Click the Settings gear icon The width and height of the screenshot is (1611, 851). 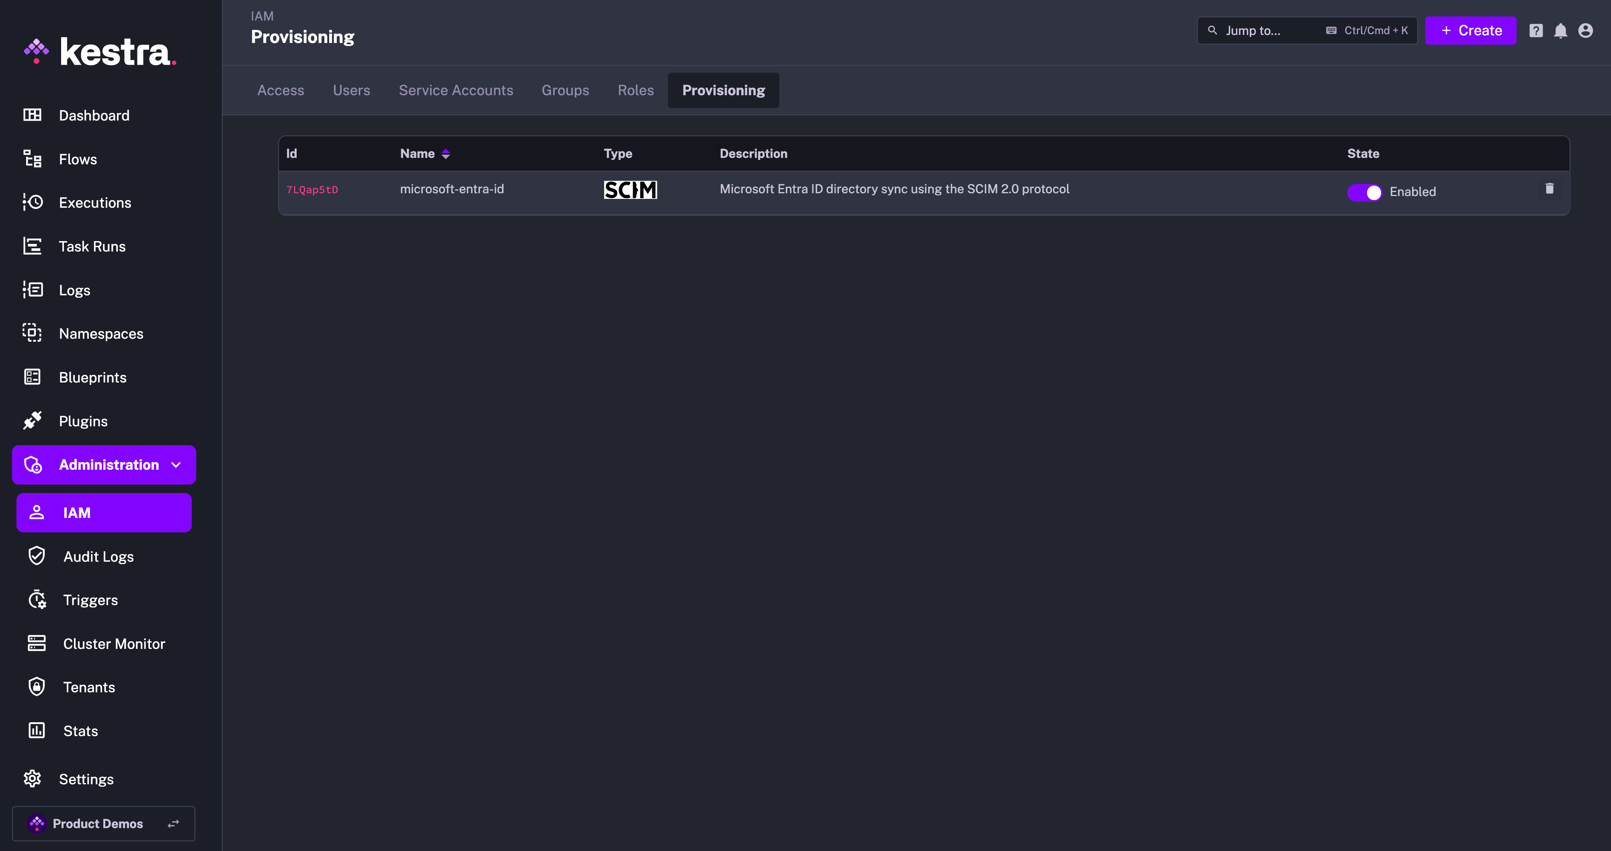point(33,778)
